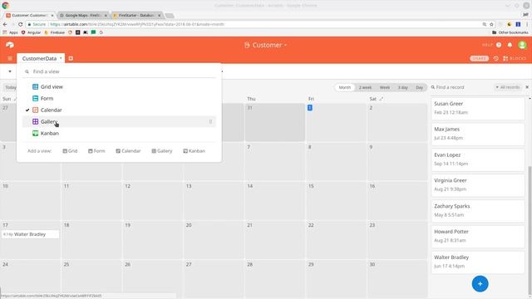This screenshot has height=299, width=532.
Task: Open the Max James record card
Action: (478, 134)
